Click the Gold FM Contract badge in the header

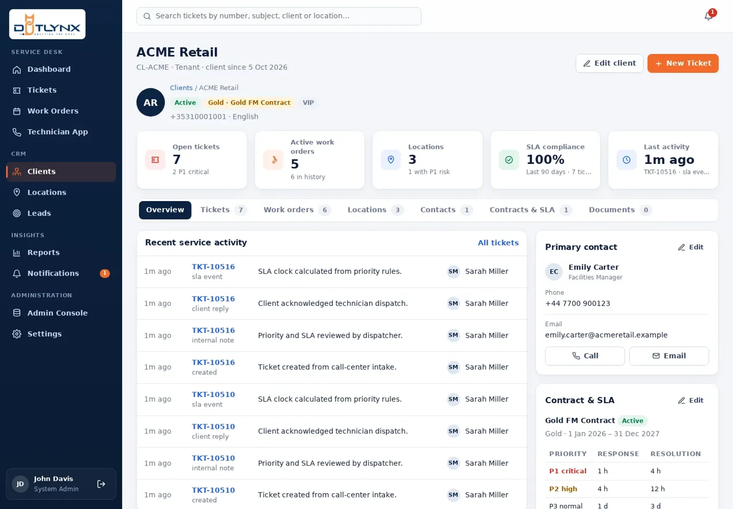(249, 103)
